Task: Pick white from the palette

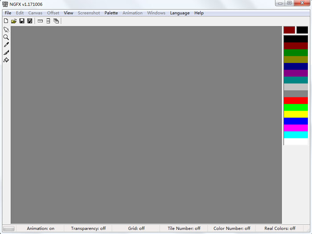Action: tap(296, 142)
